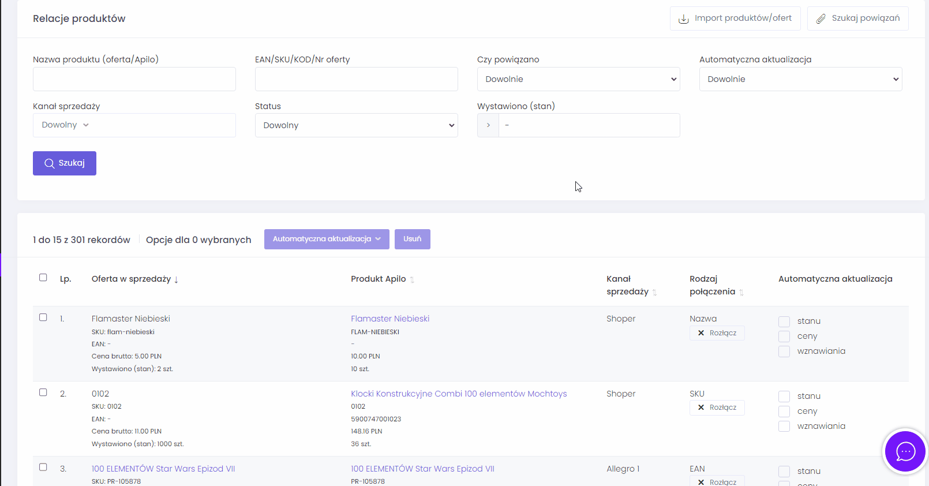Open the Star Wars offer link in Oferta column
Image resolution: width=929 pixels, height=486 pixels.
[x=163, y=469]
